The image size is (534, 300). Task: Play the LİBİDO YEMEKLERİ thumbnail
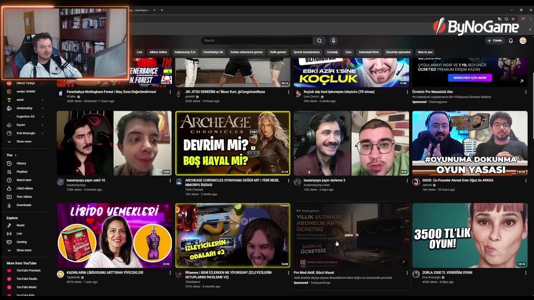[114, 235]
